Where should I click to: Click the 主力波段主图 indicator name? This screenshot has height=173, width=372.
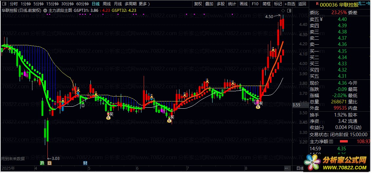point(60,11)
